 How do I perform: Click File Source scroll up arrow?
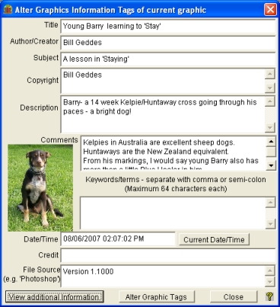270,270
